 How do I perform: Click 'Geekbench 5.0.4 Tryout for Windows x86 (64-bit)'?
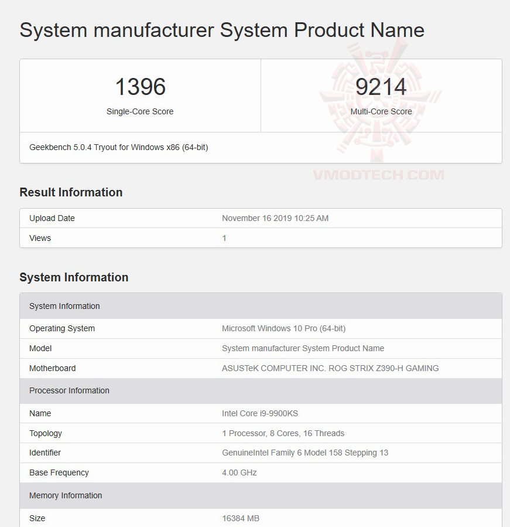pyautogui.click(x=118, y=147)
